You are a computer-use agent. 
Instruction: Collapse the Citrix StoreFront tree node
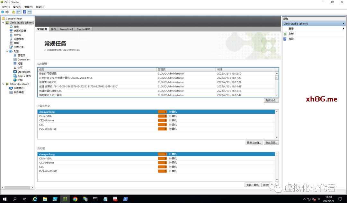(3, 84)
